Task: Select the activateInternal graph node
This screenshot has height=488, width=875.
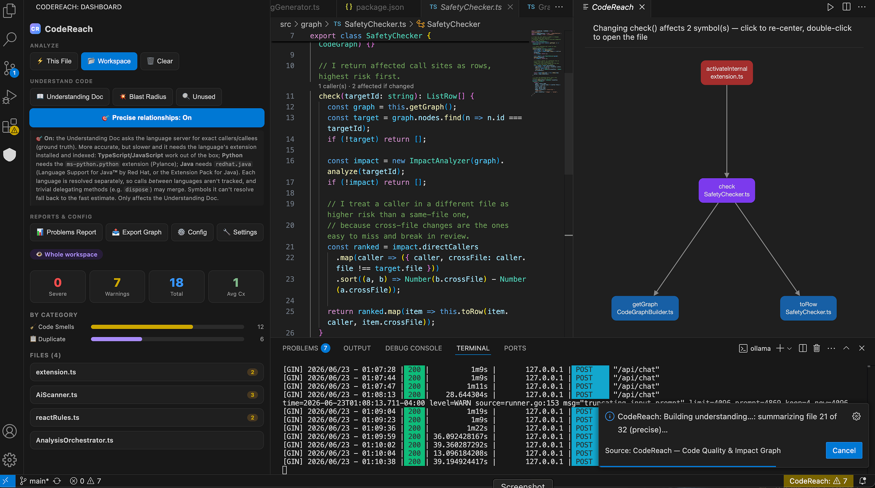Action: pyautogui.click(x=727, y=73)
